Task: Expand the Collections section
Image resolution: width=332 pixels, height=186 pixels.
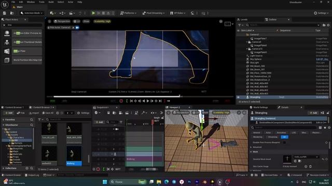Action: tap(4, 168)
